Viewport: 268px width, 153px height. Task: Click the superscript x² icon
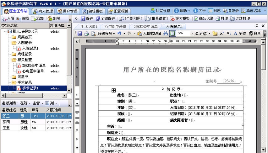pyautogui.click(x=222, y=33)
